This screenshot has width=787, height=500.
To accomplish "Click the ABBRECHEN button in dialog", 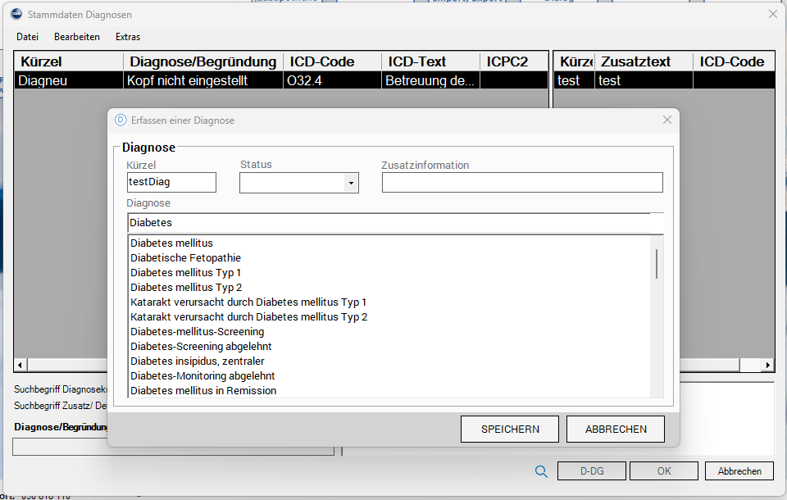I will click(616, 429).
